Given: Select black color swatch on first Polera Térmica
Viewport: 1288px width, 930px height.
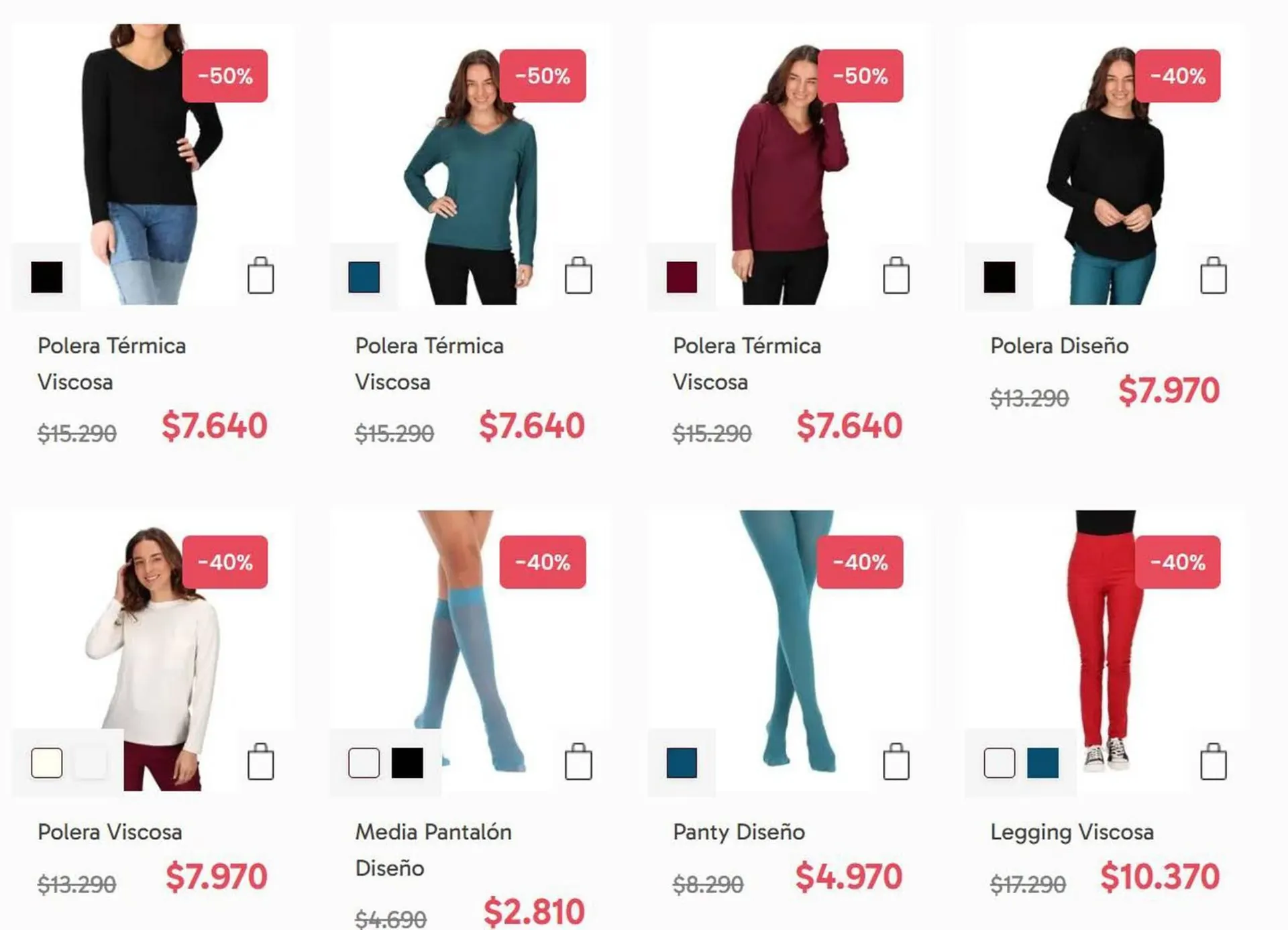Looking at the screenshot, I should click(47, 277).
